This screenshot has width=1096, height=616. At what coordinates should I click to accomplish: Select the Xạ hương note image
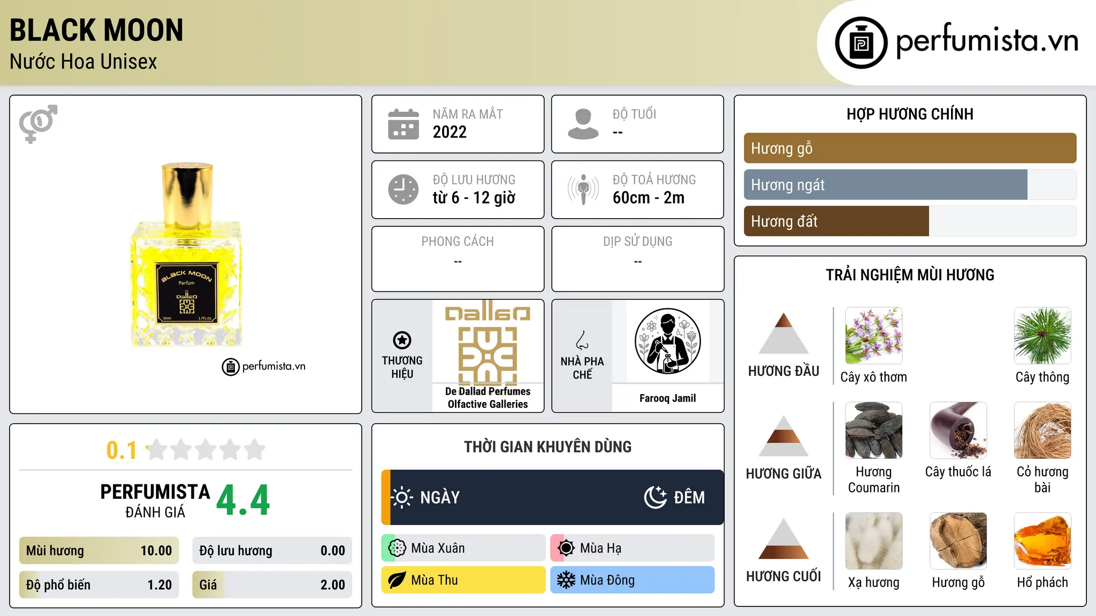(x=874, y=541)
